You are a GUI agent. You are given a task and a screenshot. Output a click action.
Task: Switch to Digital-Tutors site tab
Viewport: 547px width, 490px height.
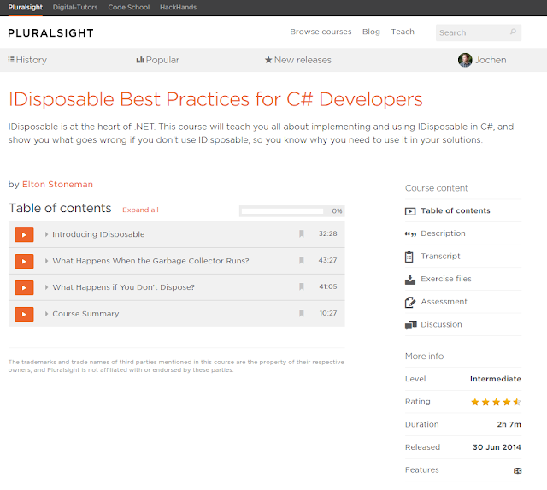(x=75, y=8)
